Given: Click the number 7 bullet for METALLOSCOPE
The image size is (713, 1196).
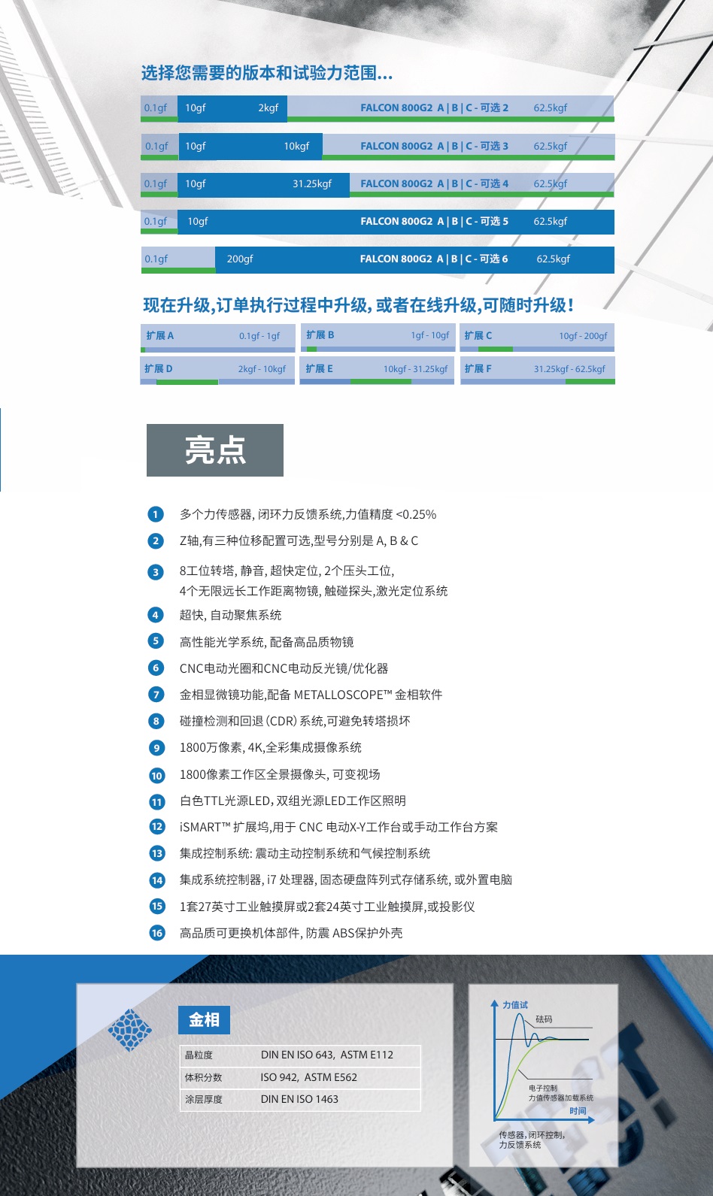Looking at the screenshot, I should (x=156, y=695).
